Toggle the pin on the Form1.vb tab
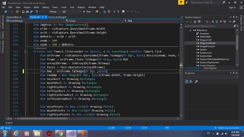Viewport: 244px width, 137px height. [42, 17]
